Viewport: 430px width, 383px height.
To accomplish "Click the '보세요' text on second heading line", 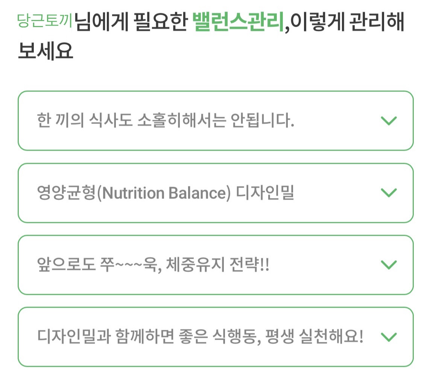I will (x=46, y=51).
